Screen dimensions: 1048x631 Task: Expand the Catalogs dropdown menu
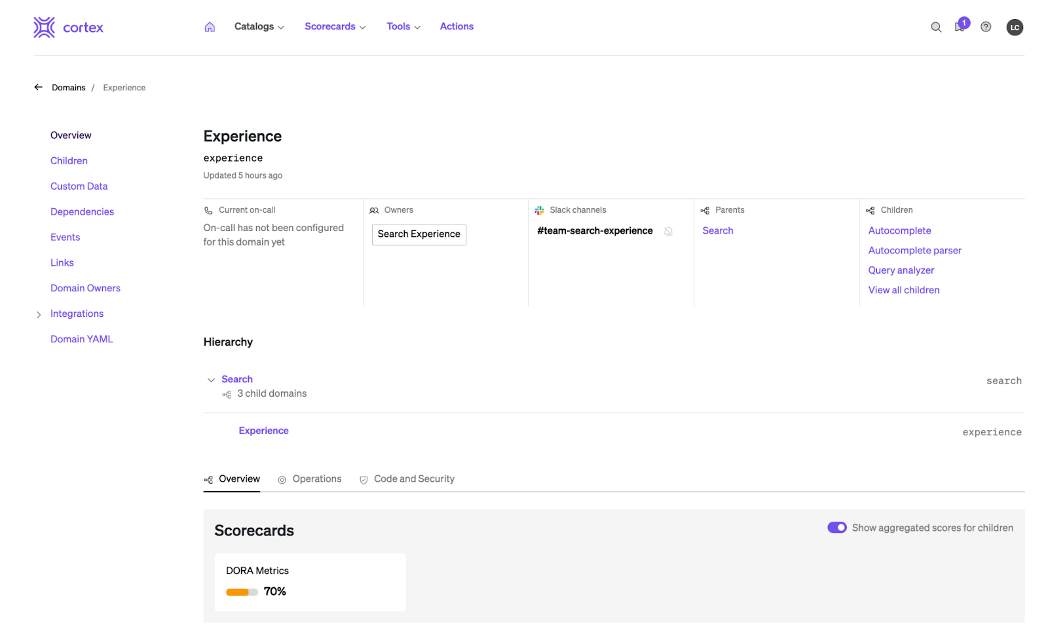click(259, 27)
